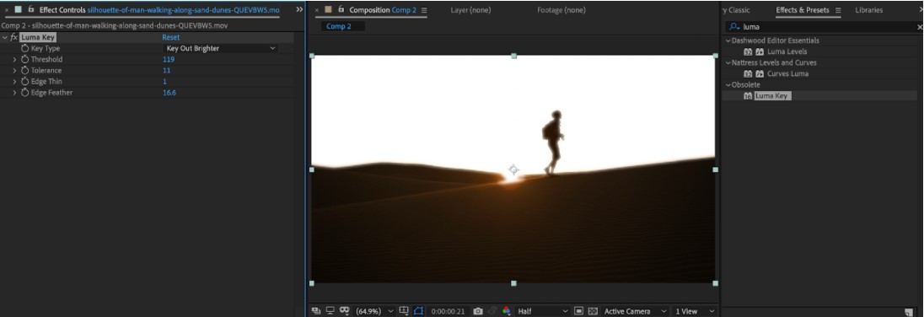
Task: Toggle the Composition panel lock
Action: pos(341,9)
